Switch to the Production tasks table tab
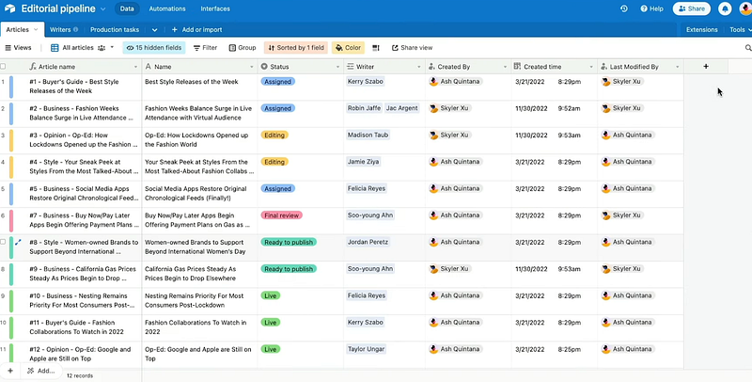 pos(114,29)
